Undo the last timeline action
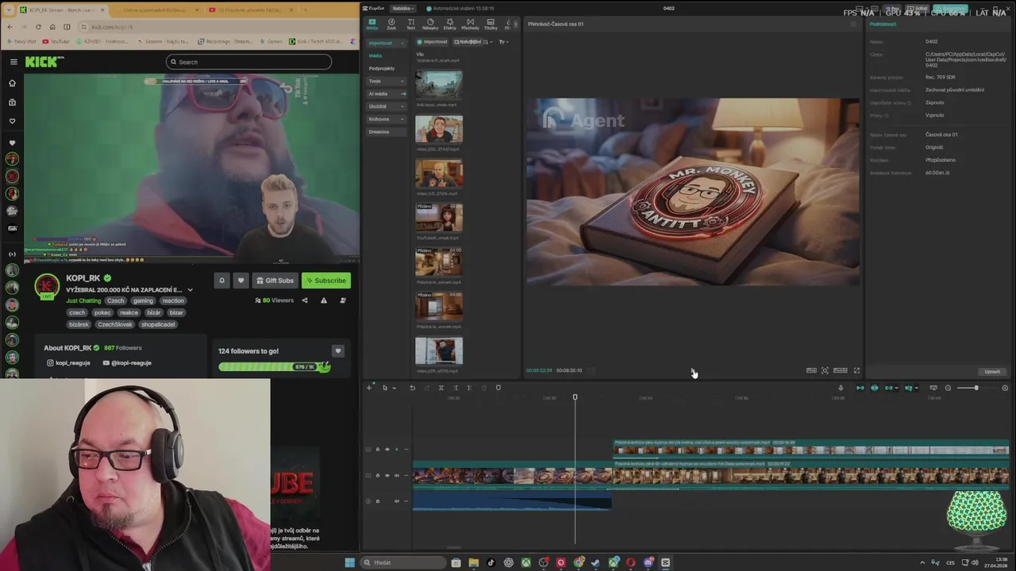 tap(412, 388)
